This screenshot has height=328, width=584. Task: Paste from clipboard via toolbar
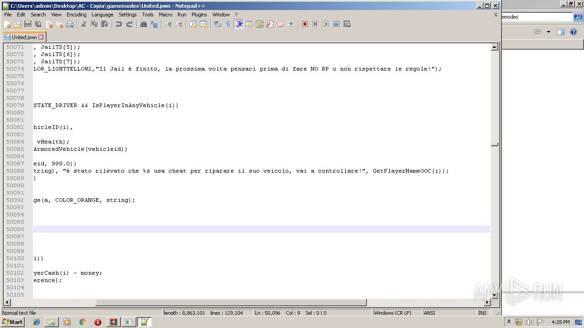coord(105,24)
